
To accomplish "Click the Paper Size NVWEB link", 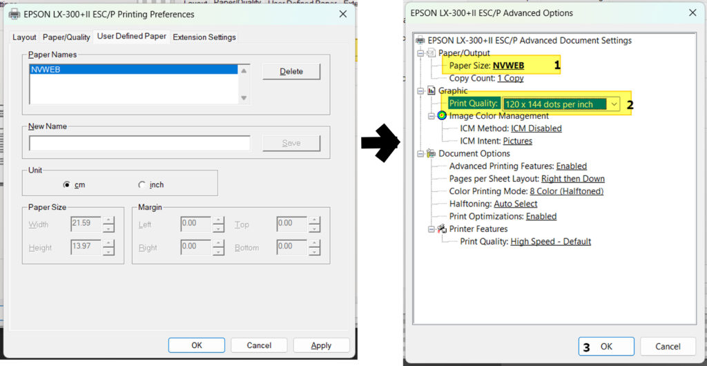I will coord(508,66).
